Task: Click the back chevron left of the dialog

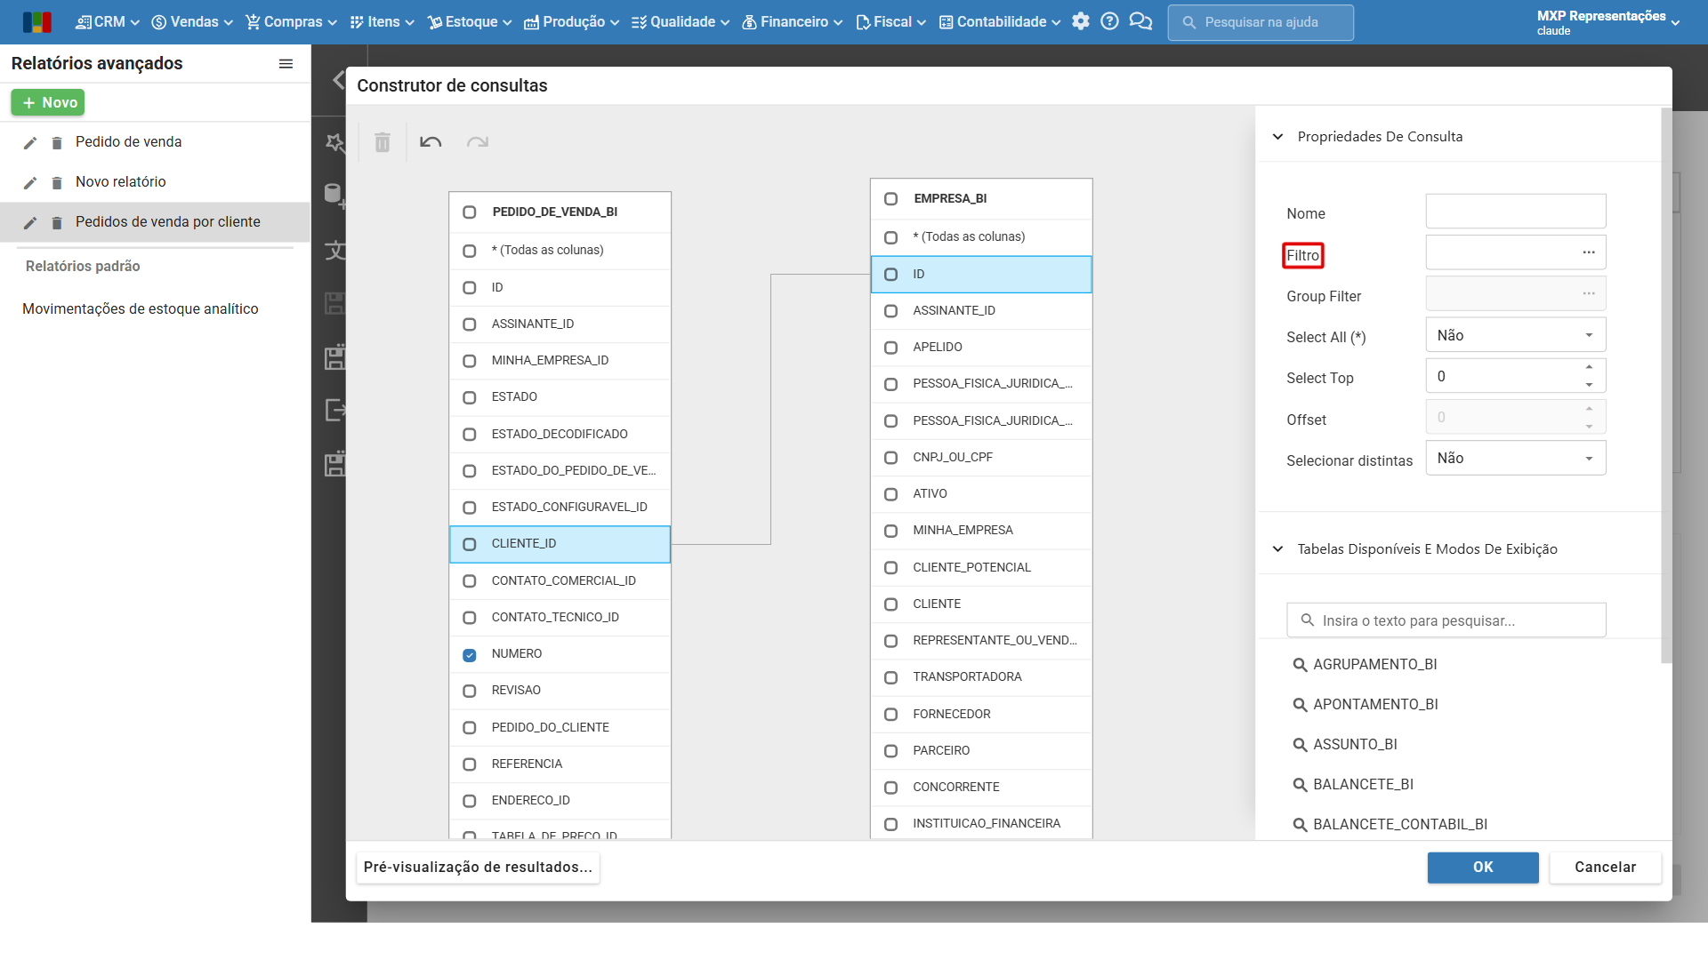Action: coord(338,80)
